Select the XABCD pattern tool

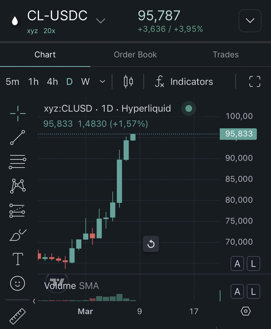click(x=18, y=186)
